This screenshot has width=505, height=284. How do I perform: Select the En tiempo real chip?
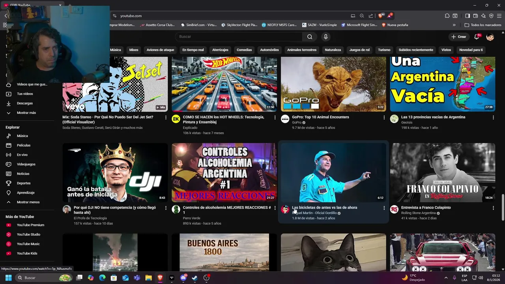[x=193, y=50]
